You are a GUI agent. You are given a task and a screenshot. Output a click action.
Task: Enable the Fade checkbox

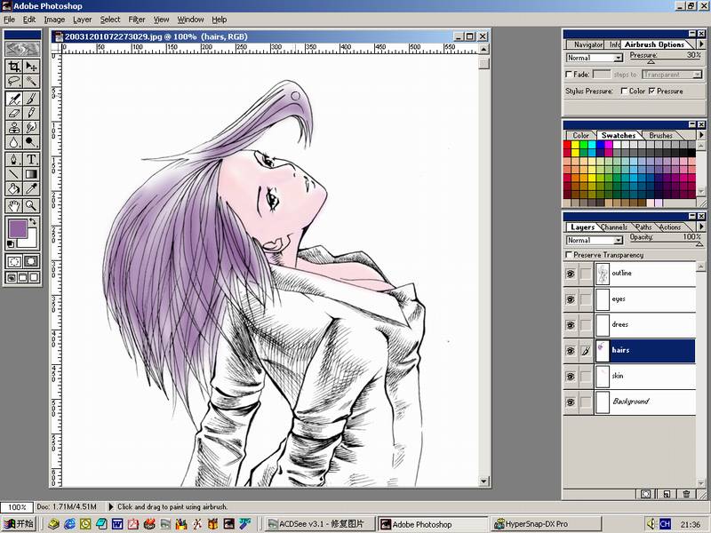[569, 75]
